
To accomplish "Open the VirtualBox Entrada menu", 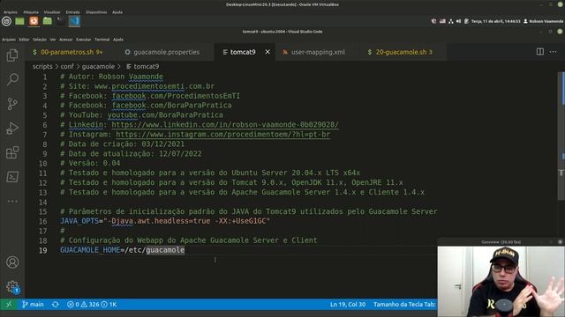I will point(72,12).
